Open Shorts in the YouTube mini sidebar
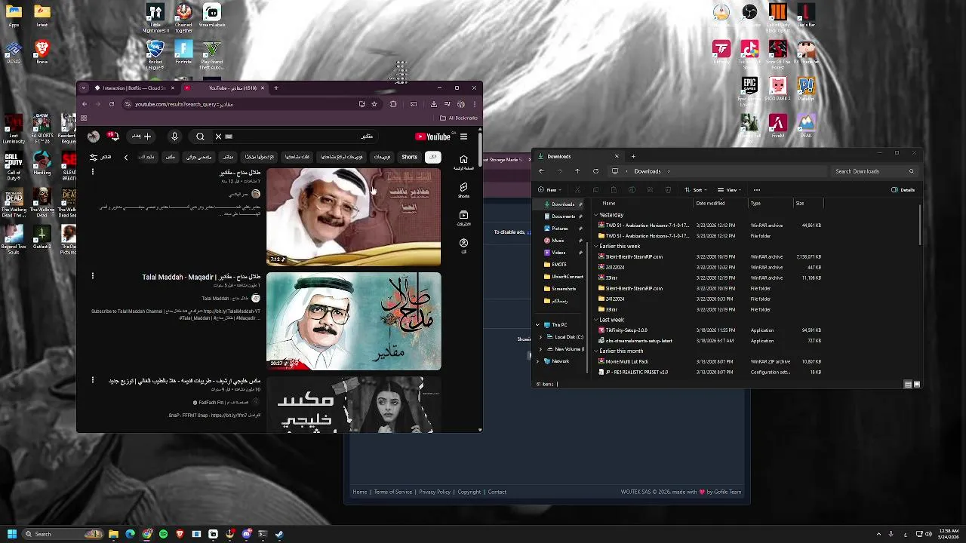 (463, 190)
